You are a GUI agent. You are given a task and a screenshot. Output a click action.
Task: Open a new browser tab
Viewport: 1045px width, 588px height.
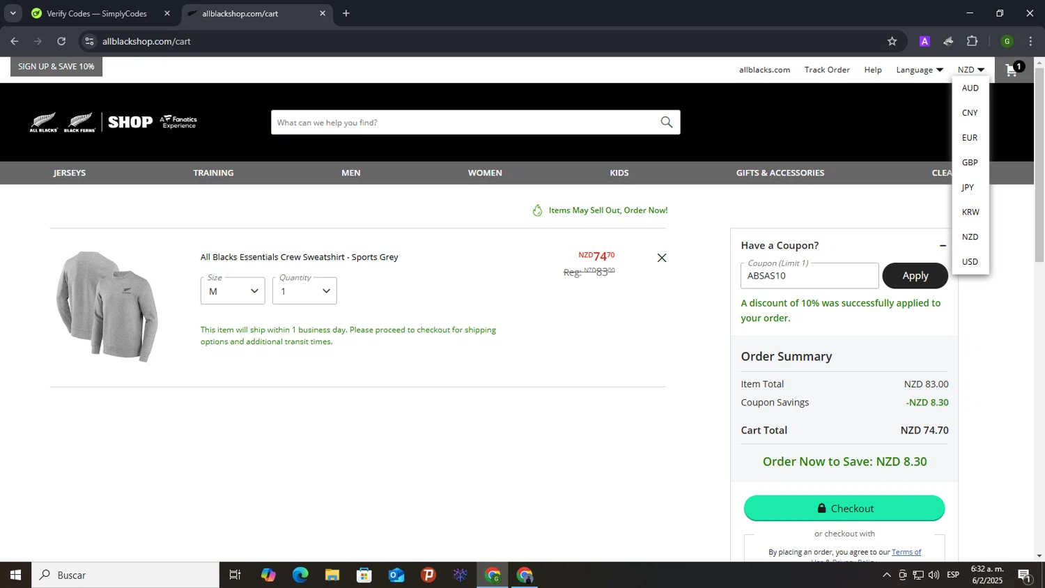[x=346, y=13]
